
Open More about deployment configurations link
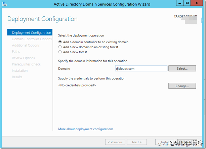click(x=86, y=129)
